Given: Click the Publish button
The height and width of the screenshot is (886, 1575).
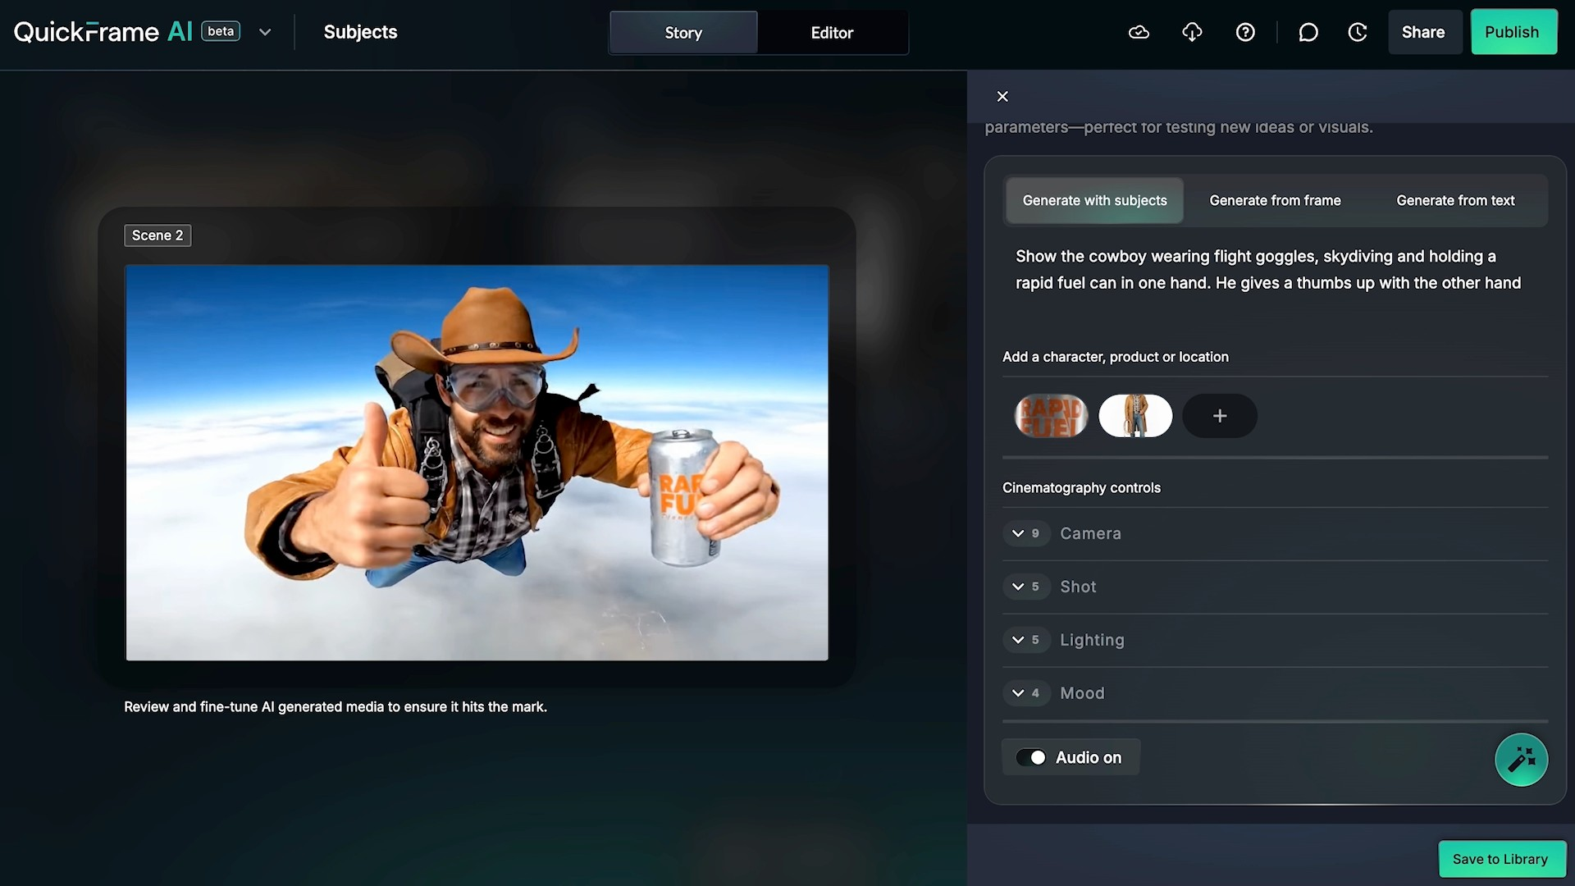Looking at the screenshot, I should click(x=1513, y=32).
